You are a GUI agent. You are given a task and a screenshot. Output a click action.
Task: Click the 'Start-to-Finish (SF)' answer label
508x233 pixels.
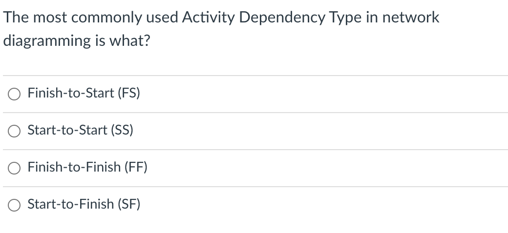pyautogui.click(x=84, y=204)
